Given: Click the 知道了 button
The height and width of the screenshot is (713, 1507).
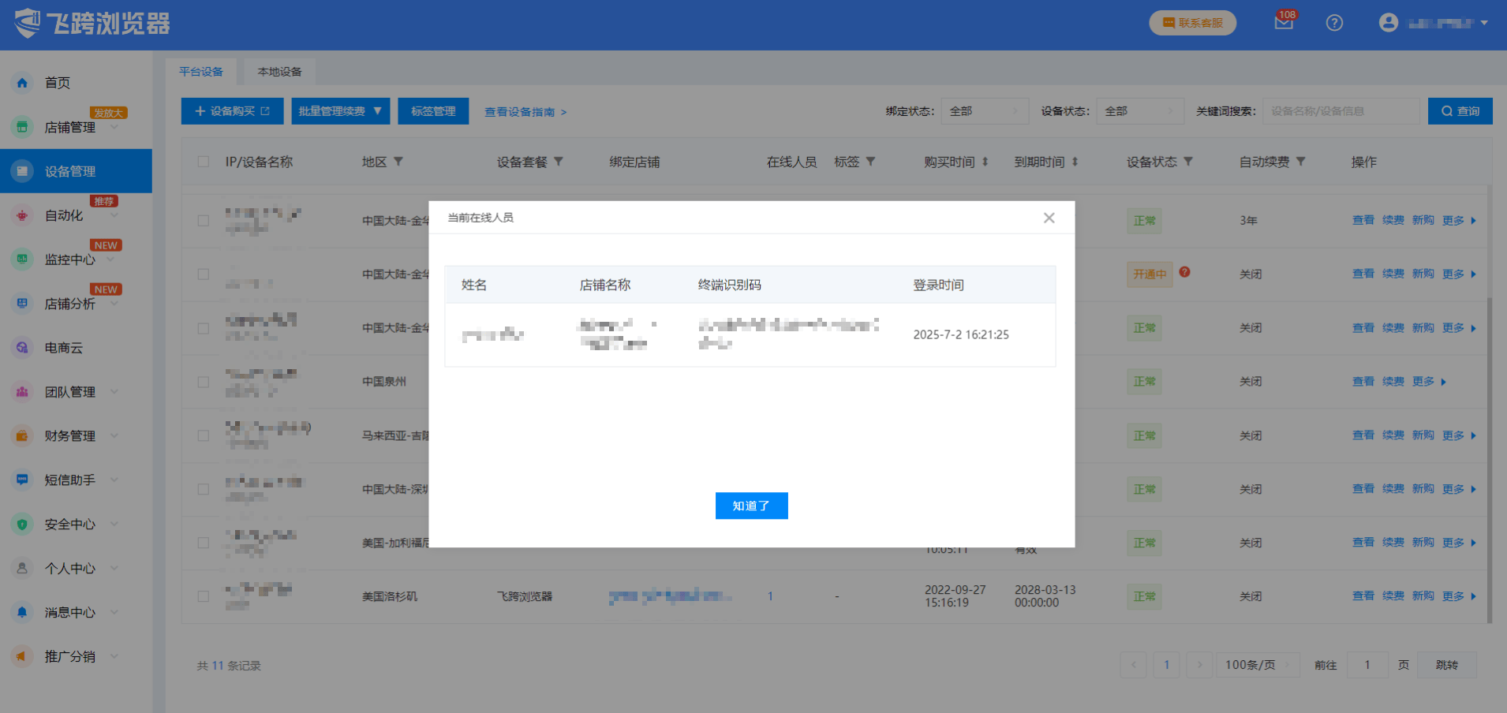Looking at the screenshot, I should coord(751,506).
